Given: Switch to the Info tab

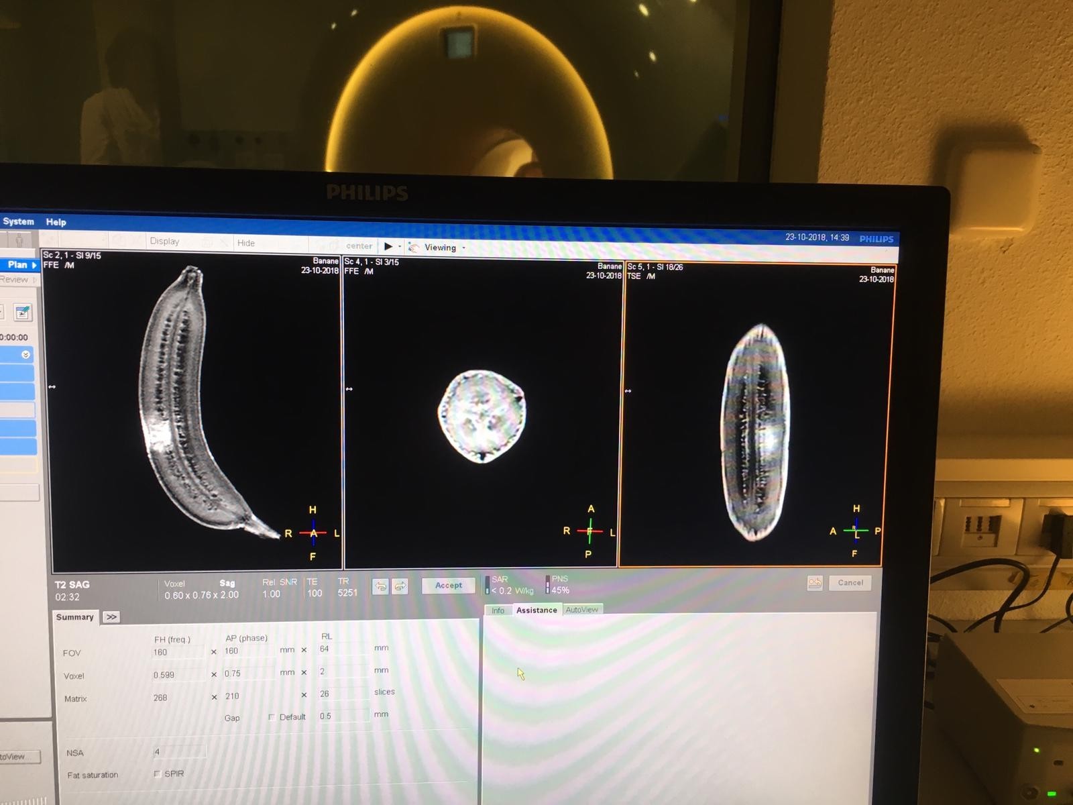Looking at the screenshot, I should point(498,610).
